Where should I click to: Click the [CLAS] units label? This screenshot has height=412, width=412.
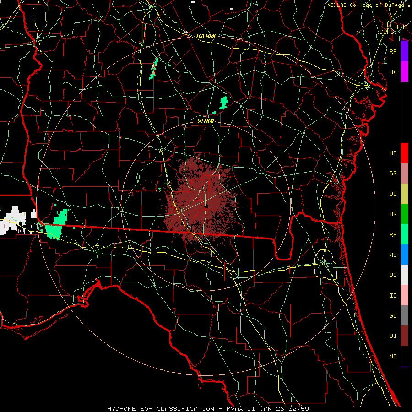point(387,32)
